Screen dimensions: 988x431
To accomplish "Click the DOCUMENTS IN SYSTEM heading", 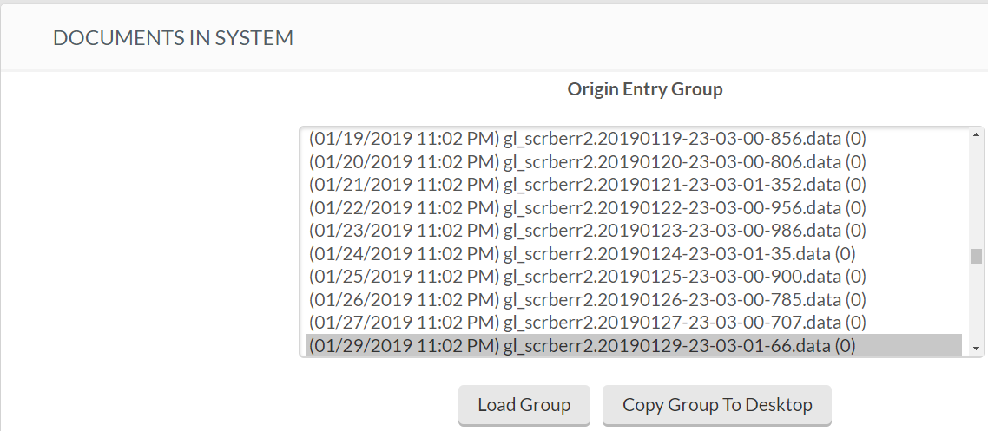I will click(173, 38).
